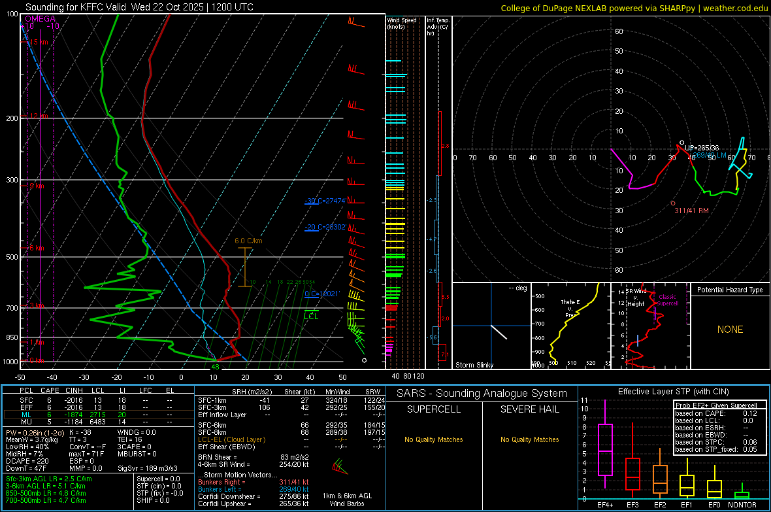The height and width of the screenshot is (512, 771).
Task: Click the 'Corfidi Upshear = 265/36 kt' line
Action: point(254,503)
